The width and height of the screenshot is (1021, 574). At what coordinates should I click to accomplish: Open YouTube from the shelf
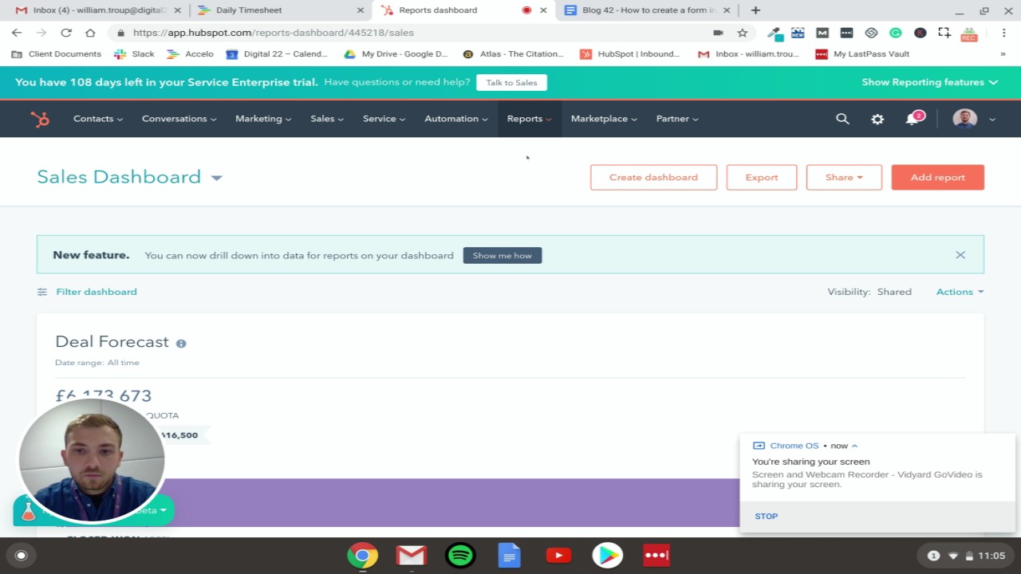[x=558, y=555]
